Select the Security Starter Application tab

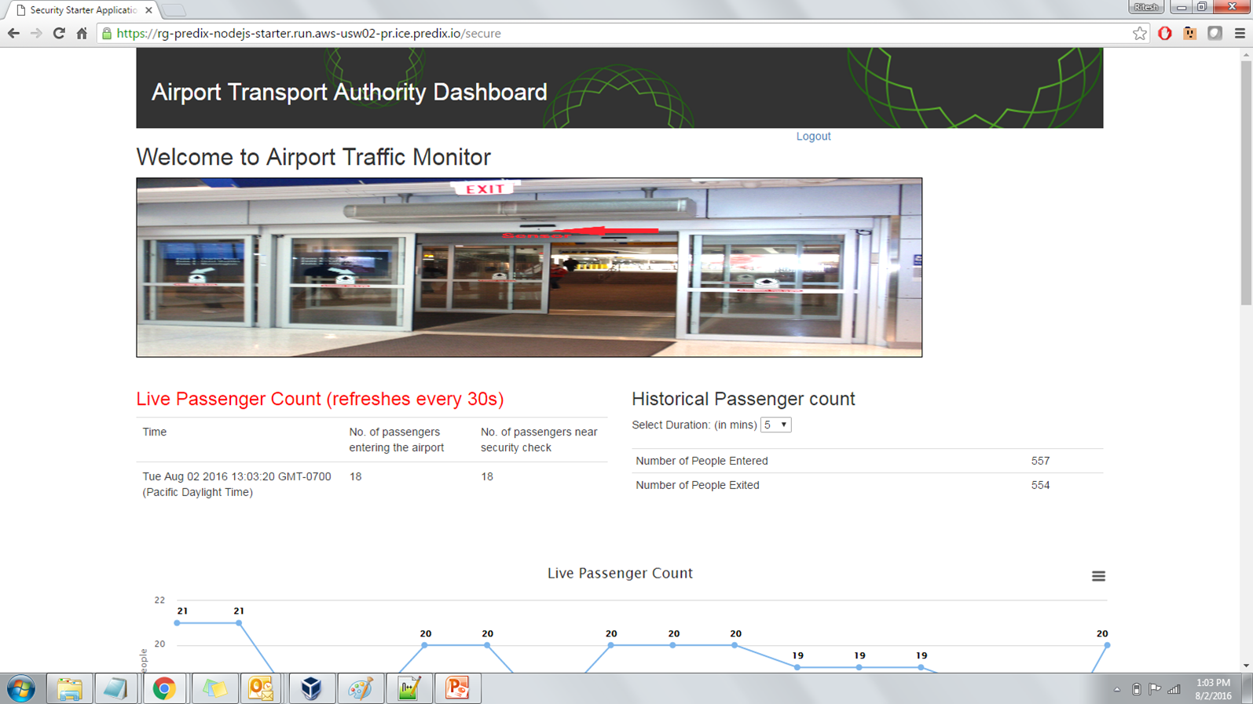82,10
